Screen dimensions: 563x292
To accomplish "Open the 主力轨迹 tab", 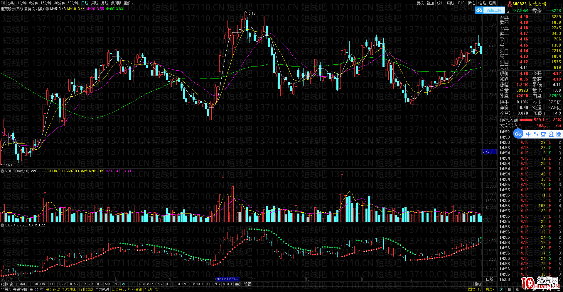I will 102,289.
